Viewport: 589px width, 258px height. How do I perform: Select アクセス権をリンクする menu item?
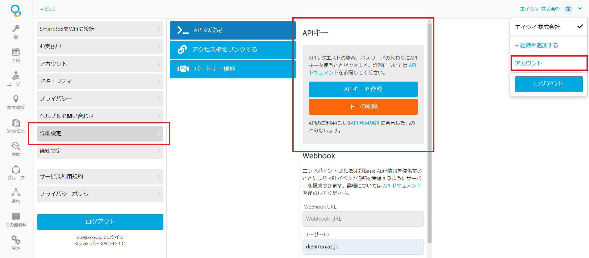coord(233,50)
